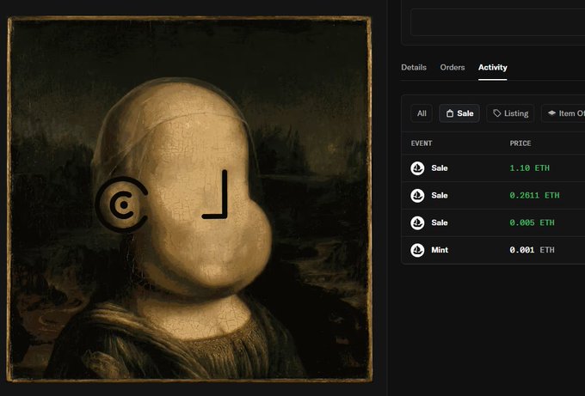Click the tag icon on Listing filter
Screen dimensions: 585x396
pos(497,113)
